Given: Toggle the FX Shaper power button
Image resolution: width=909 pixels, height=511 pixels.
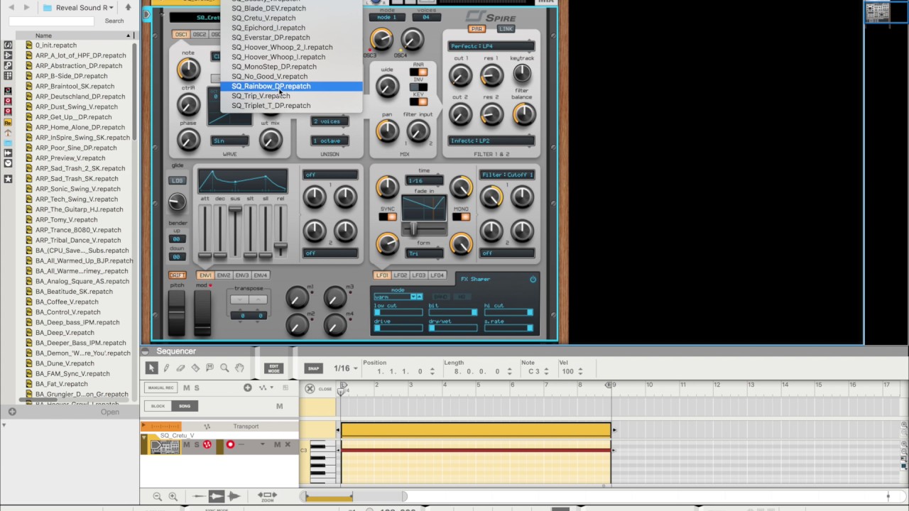Looking at the screenshot, I should (533, 280).
